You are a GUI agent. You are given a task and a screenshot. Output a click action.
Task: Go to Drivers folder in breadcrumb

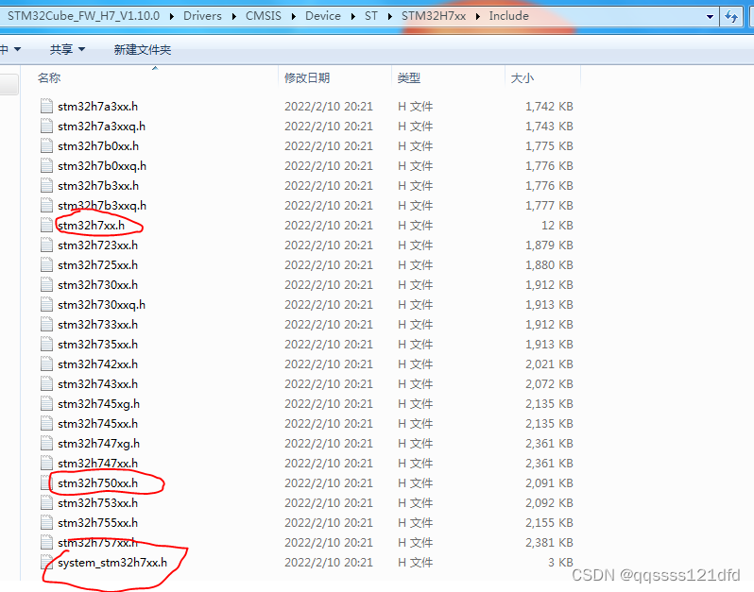[202, 16]
